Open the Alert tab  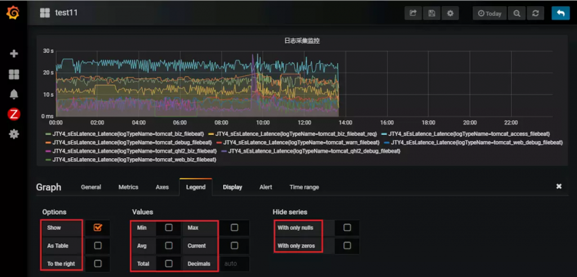(266, 187)
